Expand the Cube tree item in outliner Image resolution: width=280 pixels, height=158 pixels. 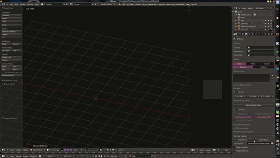coord(236,21)
